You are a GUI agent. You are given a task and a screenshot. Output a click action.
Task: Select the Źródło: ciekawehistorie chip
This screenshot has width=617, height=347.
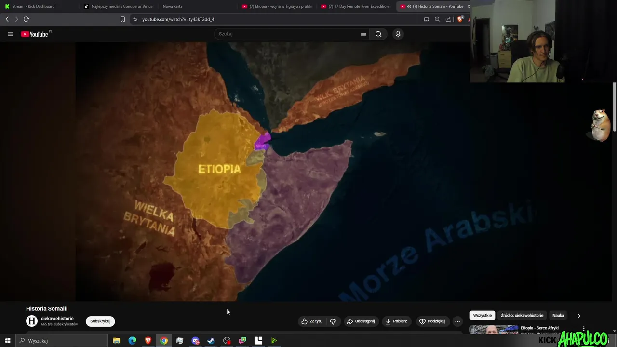[522, 315]
